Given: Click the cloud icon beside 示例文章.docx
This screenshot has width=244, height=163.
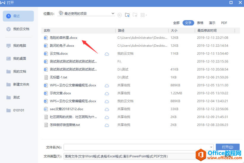Looking at the screenshot, I should [107, 93].
